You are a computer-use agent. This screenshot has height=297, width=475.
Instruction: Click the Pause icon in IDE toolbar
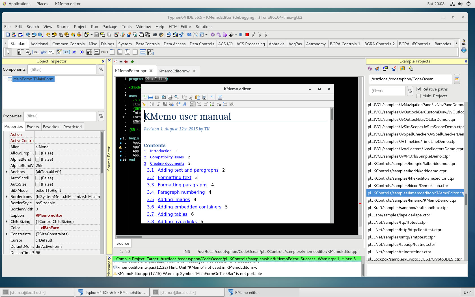coord(241,35)
